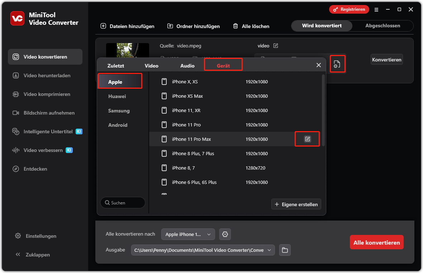Click the MiniTool Video Converter logo
This screenshot has height=273, width=423.
pyautogui.click(x=17, y=18)
